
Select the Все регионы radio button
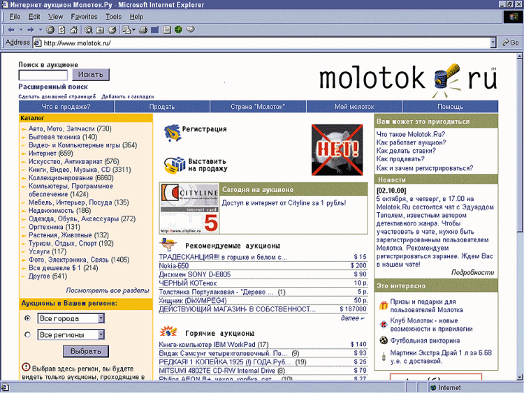coord(28,334)
